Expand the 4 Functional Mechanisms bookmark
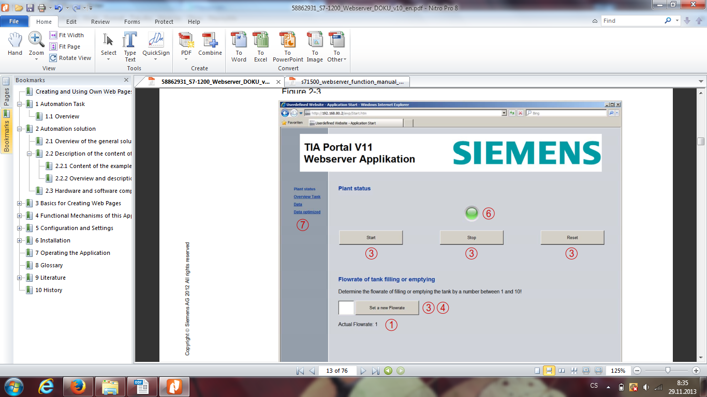Image resolution: width=707 pixels, height=397 pixels. point(19,216)
